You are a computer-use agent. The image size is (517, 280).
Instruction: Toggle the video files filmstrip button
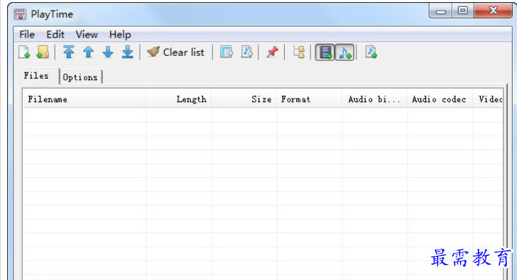325,52
